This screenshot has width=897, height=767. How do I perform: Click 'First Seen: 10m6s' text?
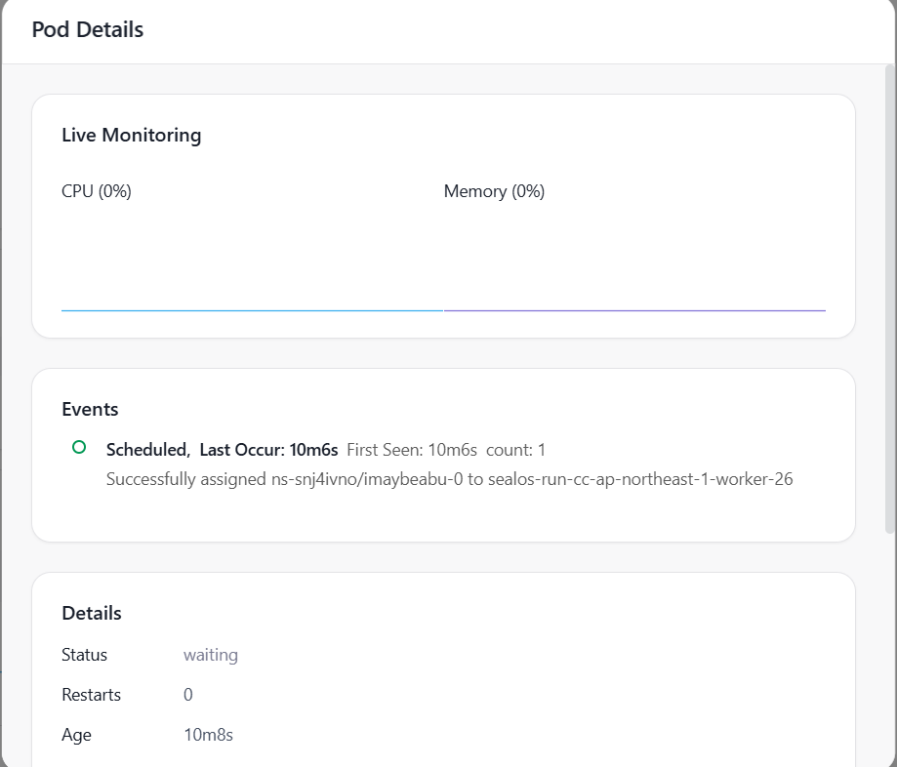coord(412,450)
